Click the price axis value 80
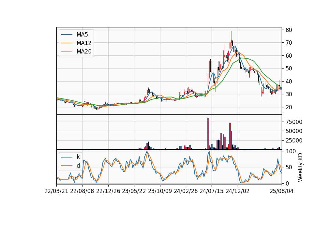The height and width of the screenshot is (225, 313). [x=289, y=30]
